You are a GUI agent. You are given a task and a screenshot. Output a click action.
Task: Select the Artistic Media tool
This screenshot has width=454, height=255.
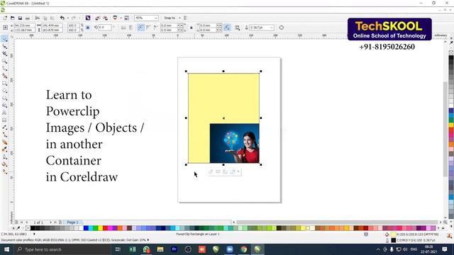click(5, 76)
